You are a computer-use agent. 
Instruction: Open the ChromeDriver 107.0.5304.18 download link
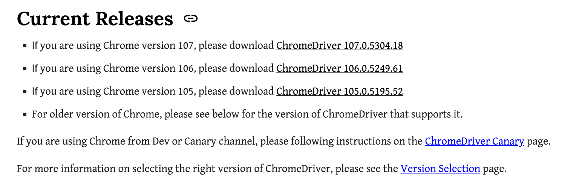340,46
